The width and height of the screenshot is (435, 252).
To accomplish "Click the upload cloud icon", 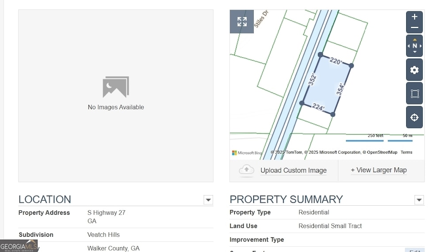I will [x=246, y=170].
